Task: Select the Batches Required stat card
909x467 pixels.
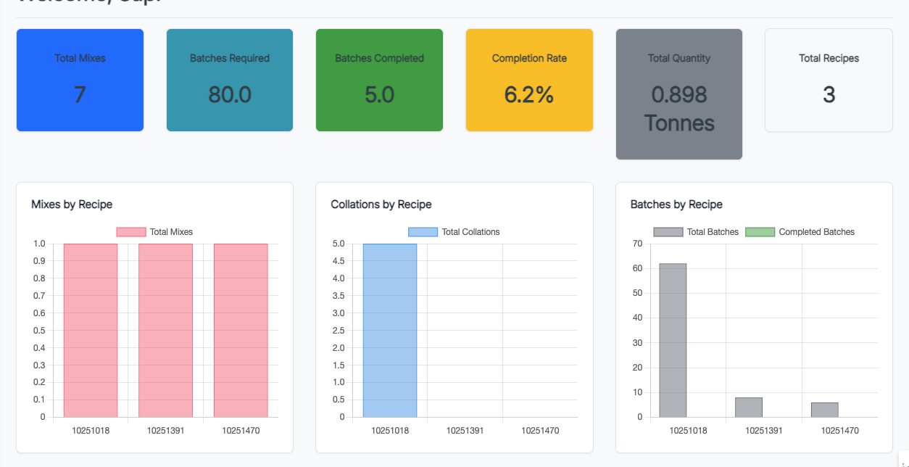Action: pyautogui.click(x=230, y=80)
